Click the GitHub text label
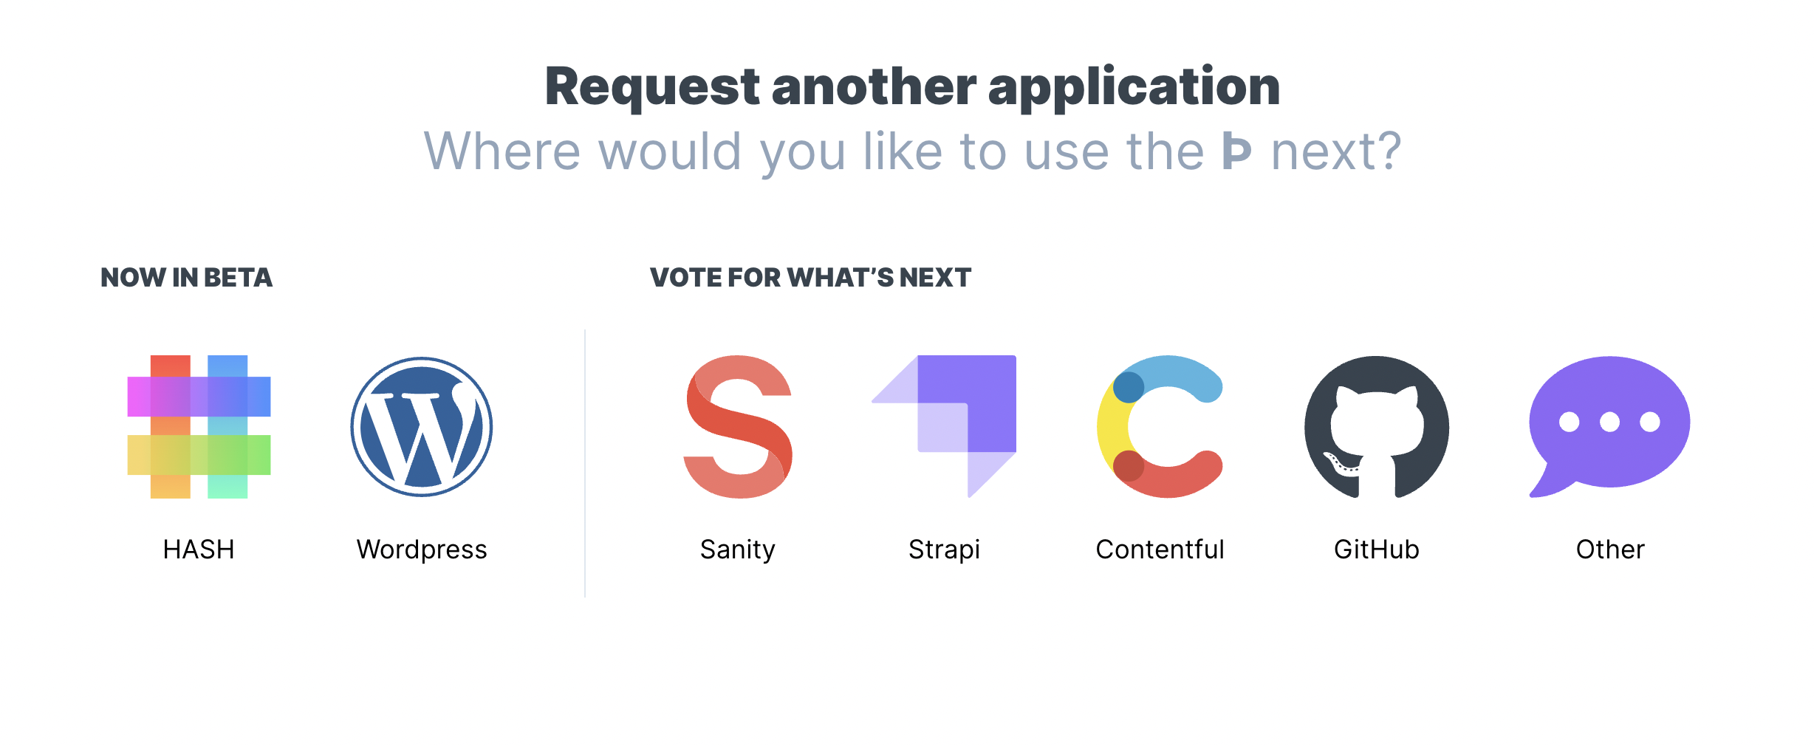 point(1376,550)
